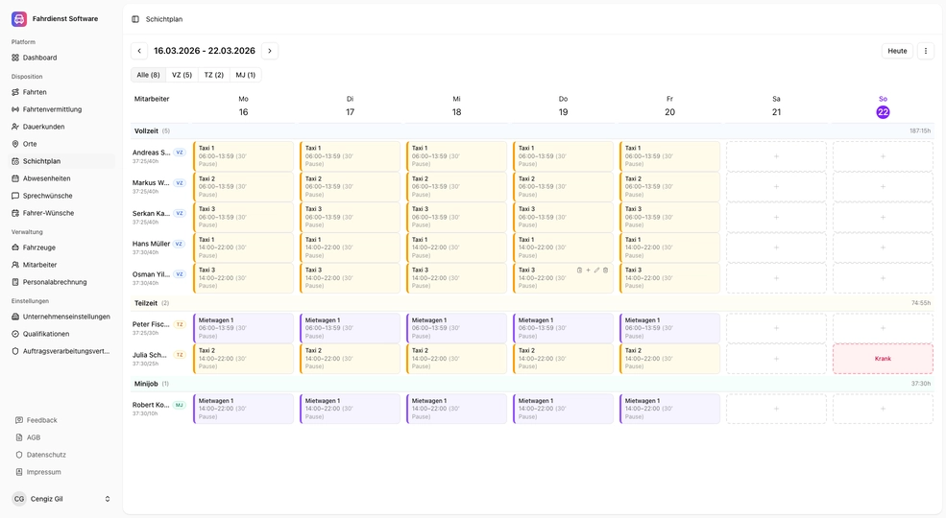Screen dimensions: 946x518
Task: Copy Osman's Thursday Taxi 3 shift
Action: pyautogui.click(x=579, y=271)
